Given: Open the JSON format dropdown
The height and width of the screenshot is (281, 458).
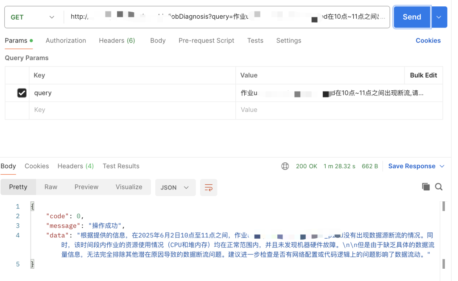Looking at the screenshot, I should [x=175, y=187].
